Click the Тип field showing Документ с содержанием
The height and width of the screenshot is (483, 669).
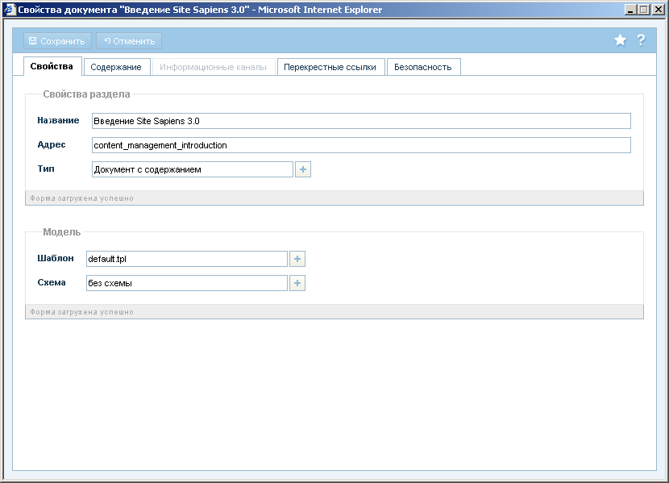point(192,169)
